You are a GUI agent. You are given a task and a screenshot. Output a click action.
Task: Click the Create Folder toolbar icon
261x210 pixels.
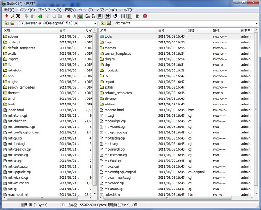[x=60, y=16]
